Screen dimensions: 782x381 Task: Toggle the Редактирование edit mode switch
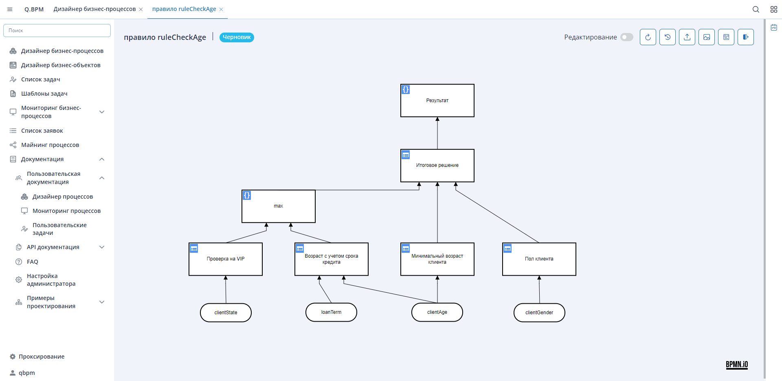click(627, 37)
